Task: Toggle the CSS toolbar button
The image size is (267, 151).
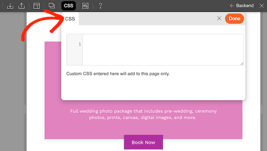Action: tap(68, 6)
